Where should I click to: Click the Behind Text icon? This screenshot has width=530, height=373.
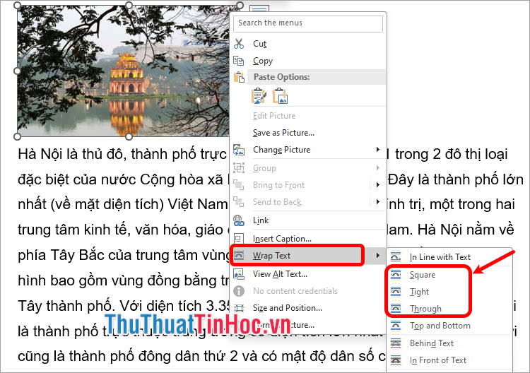point(396,343)
